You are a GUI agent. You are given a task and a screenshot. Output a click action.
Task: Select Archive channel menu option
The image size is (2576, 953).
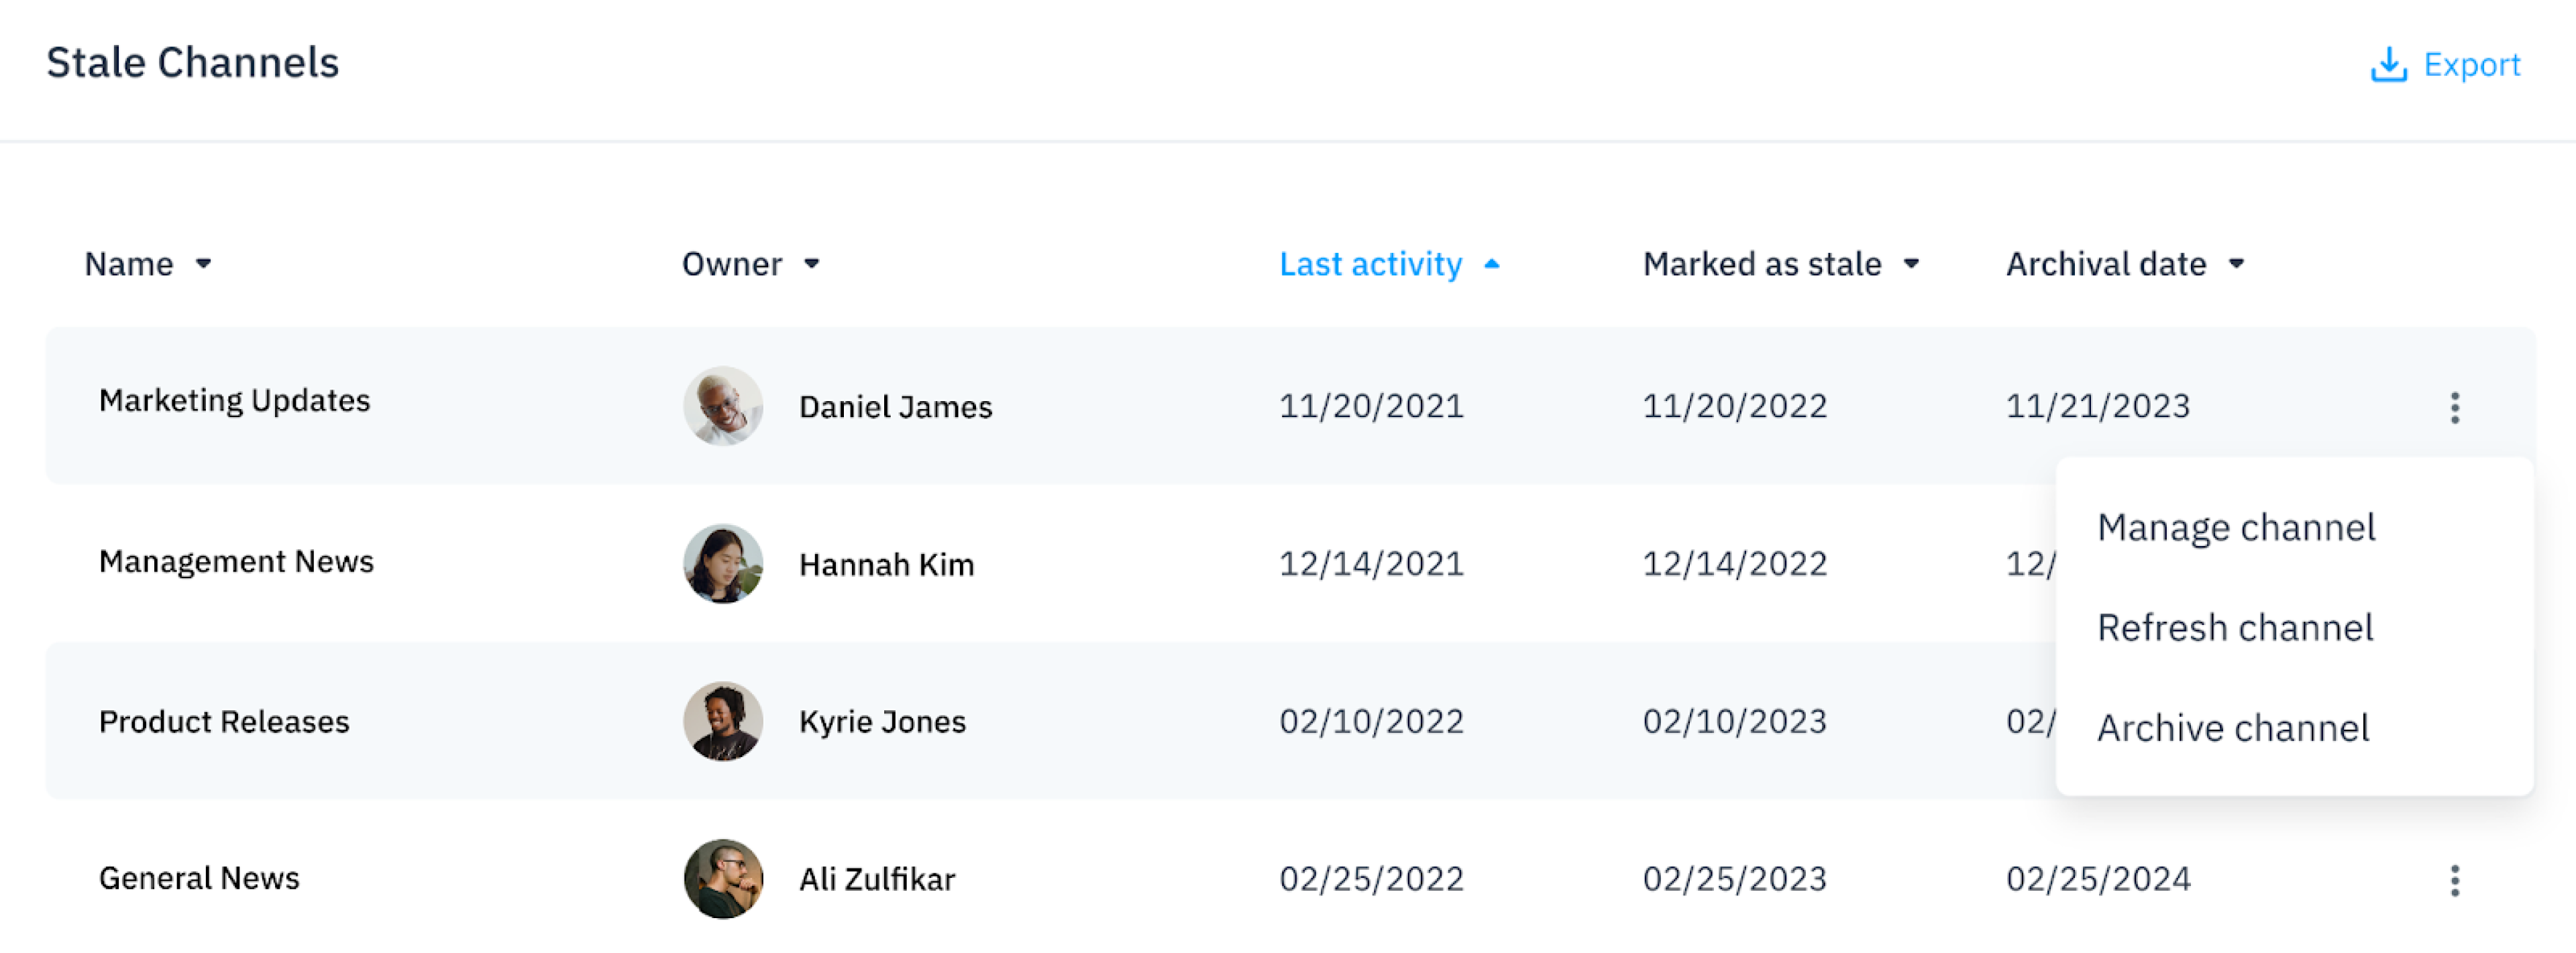coord(2233,727)
